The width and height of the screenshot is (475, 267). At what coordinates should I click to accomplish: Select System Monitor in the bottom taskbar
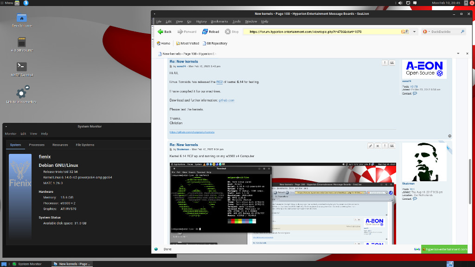click(26, 264)
